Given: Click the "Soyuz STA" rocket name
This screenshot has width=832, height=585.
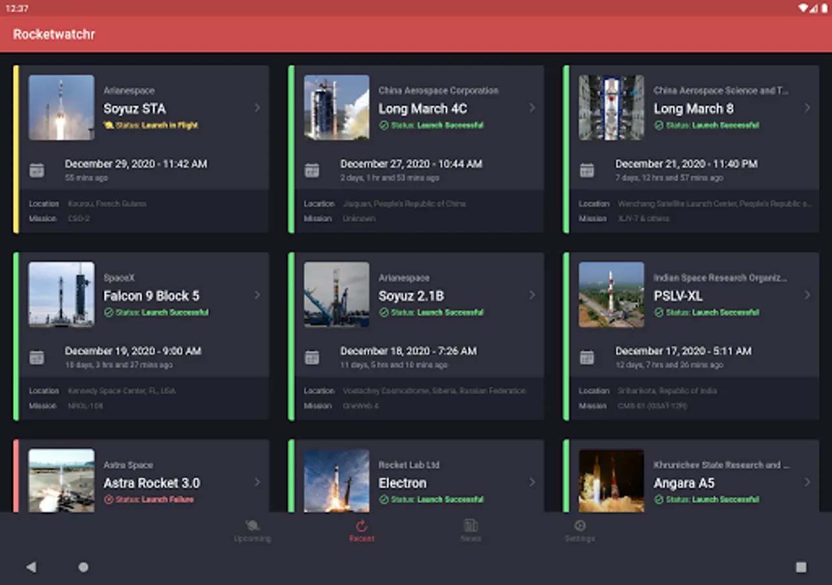Looking at the screenshot, I should (135, 109).
